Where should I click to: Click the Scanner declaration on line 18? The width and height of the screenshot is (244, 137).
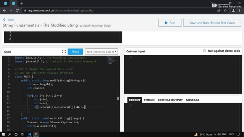tap(53, 122)
